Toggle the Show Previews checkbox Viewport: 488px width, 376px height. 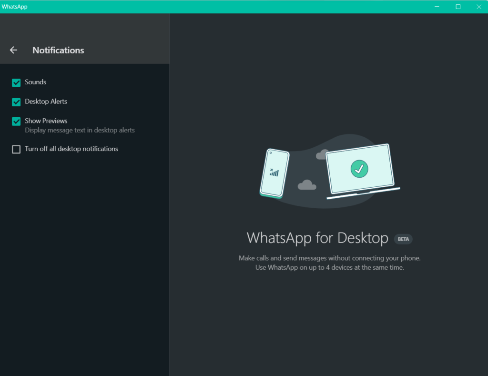coord(16,121)
